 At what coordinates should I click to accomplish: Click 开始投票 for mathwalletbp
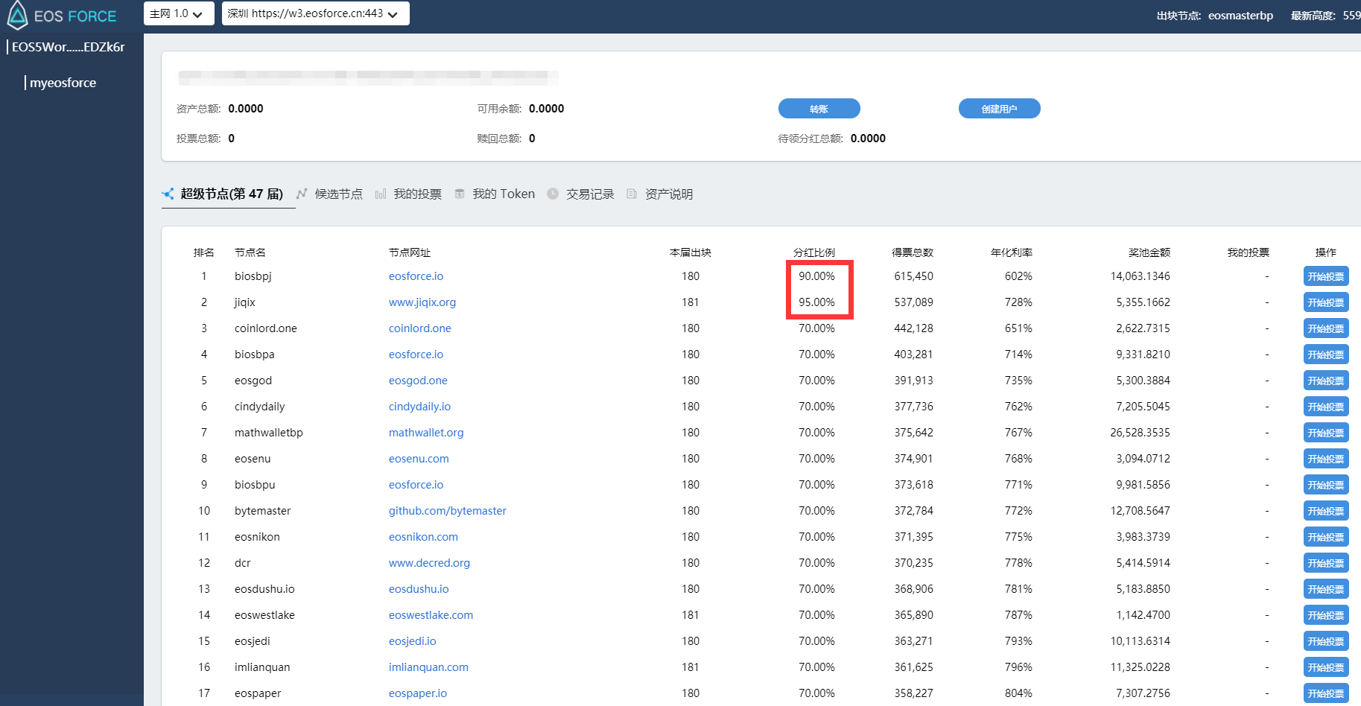1326,433
